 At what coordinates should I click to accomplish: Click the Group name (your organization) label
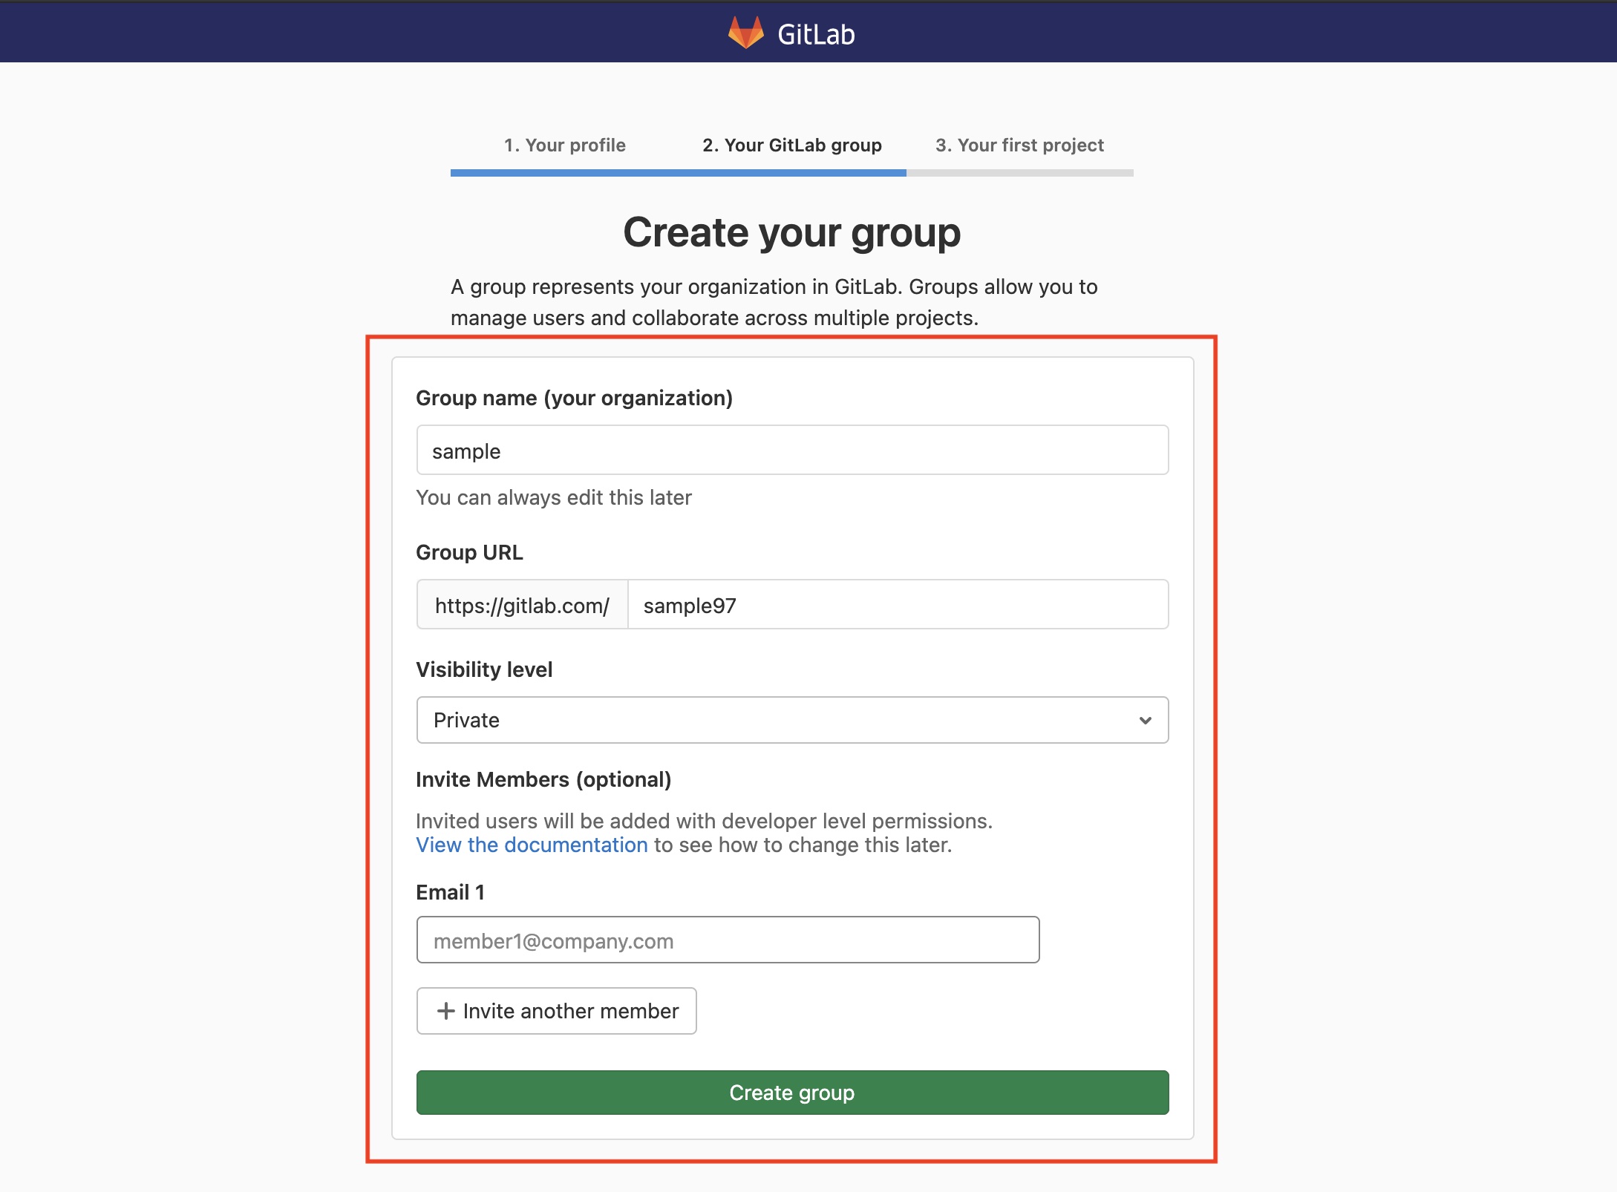[x=574, y=398]
